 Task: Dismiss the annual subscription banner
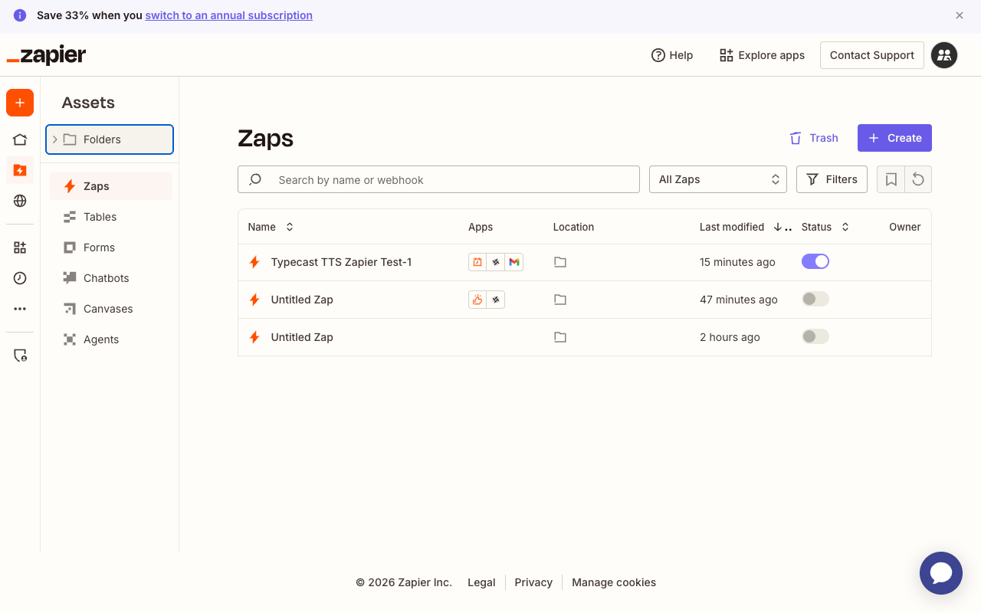960,15
